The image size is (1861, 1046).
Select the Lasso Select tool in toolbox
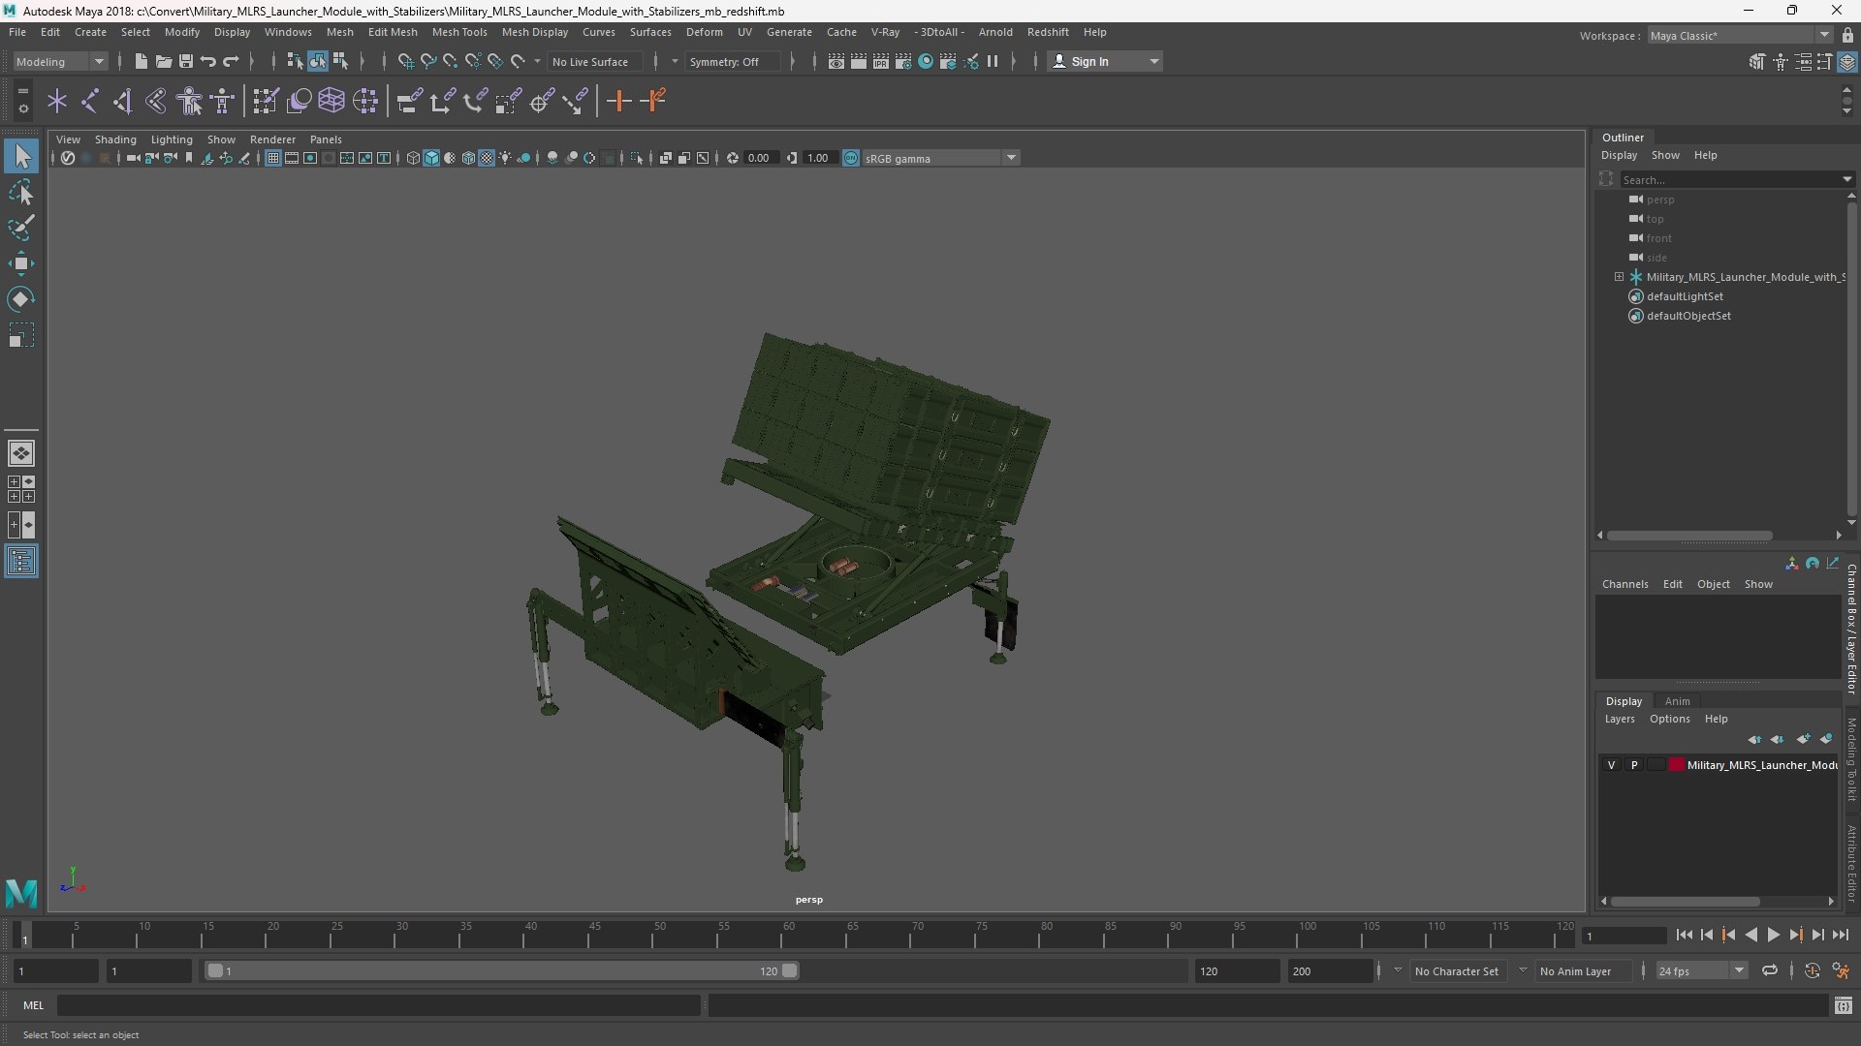(21, 193)
